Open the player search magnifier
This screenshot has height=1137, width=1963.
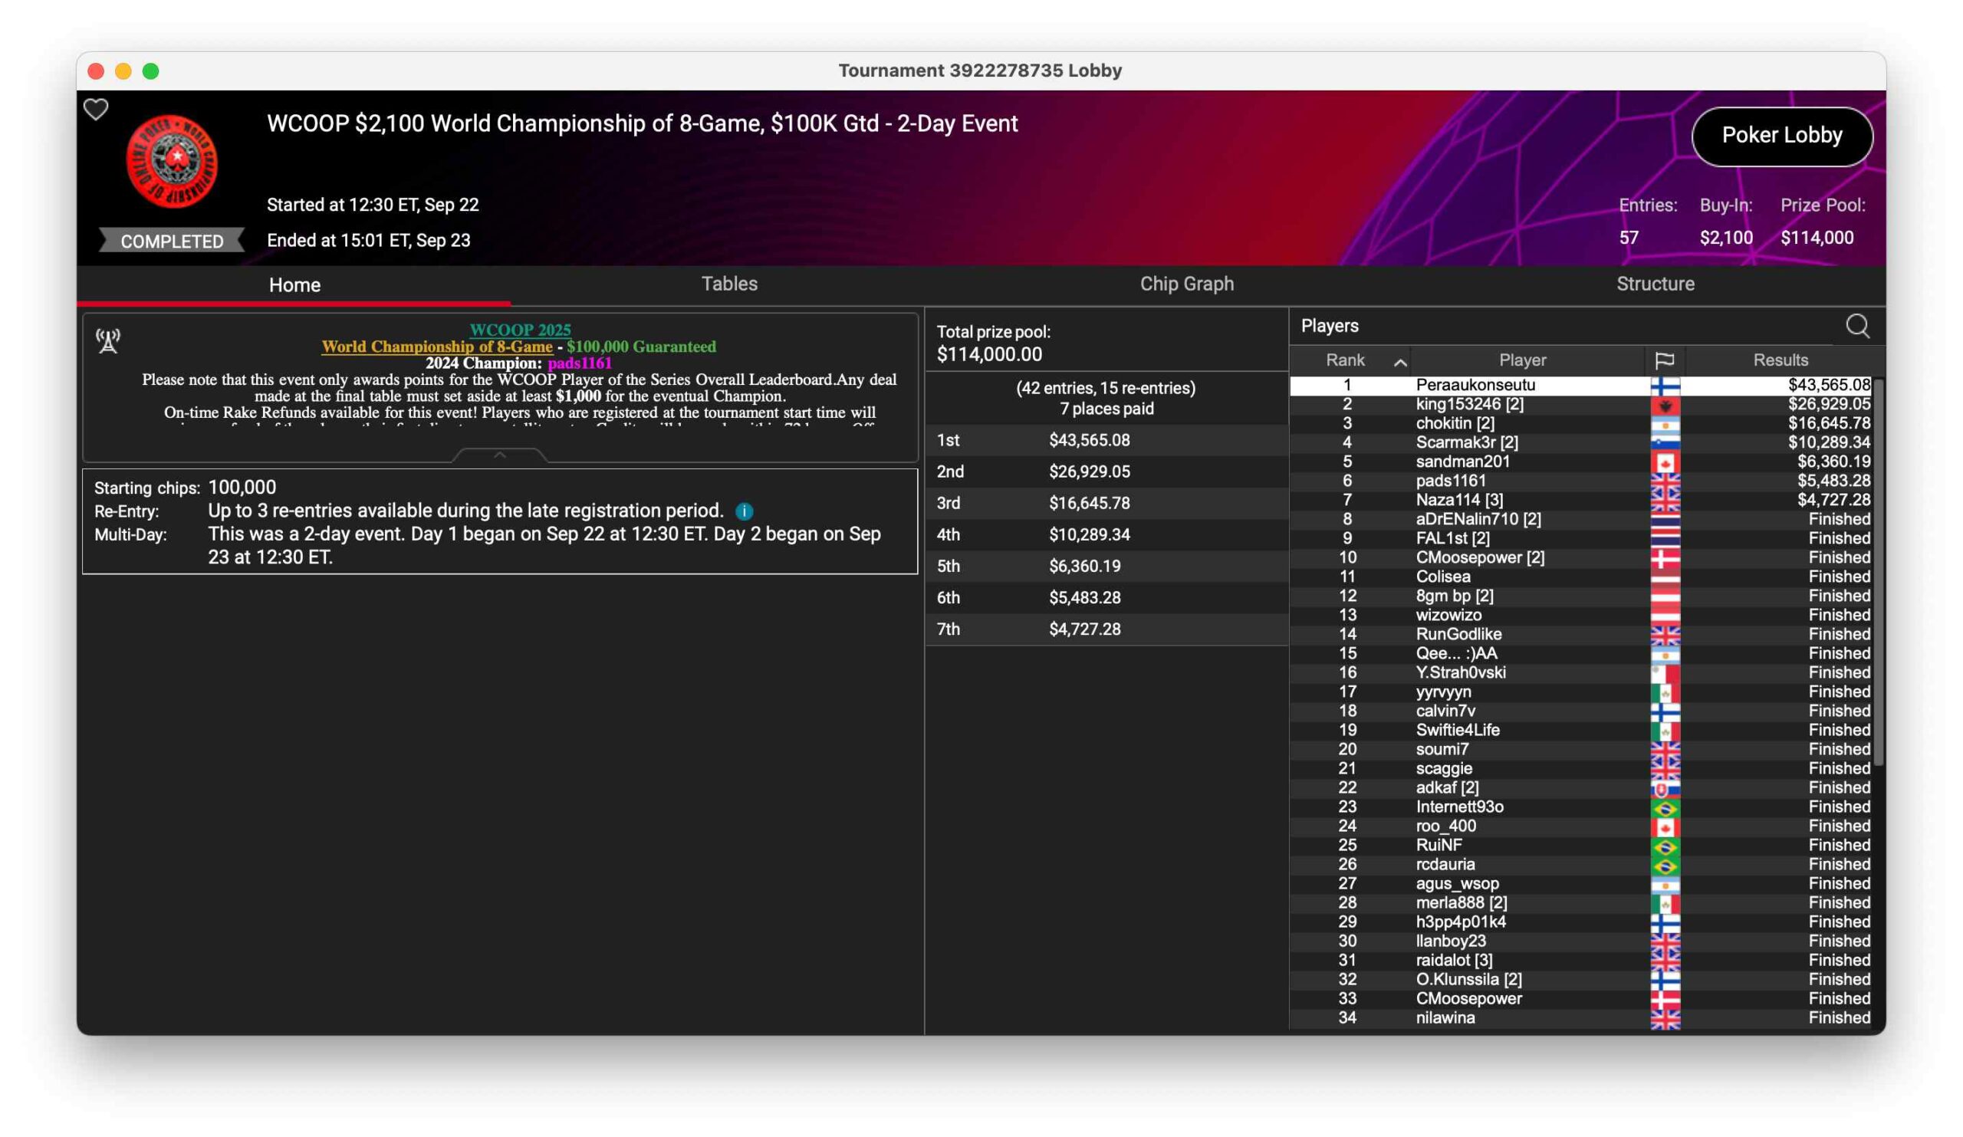click(1857, 327)
